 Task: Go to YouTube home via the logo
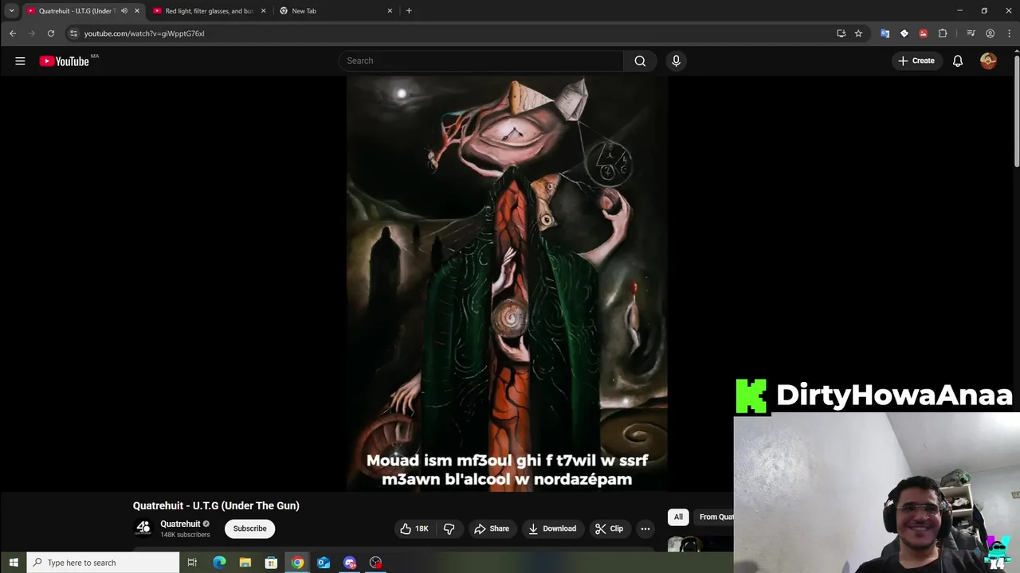click(x=64, y=61)
